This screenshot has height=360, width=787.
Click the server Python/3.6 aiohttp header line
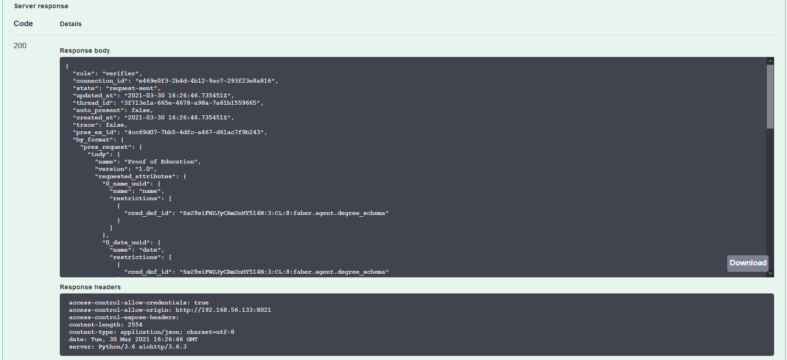coord(127,347)
